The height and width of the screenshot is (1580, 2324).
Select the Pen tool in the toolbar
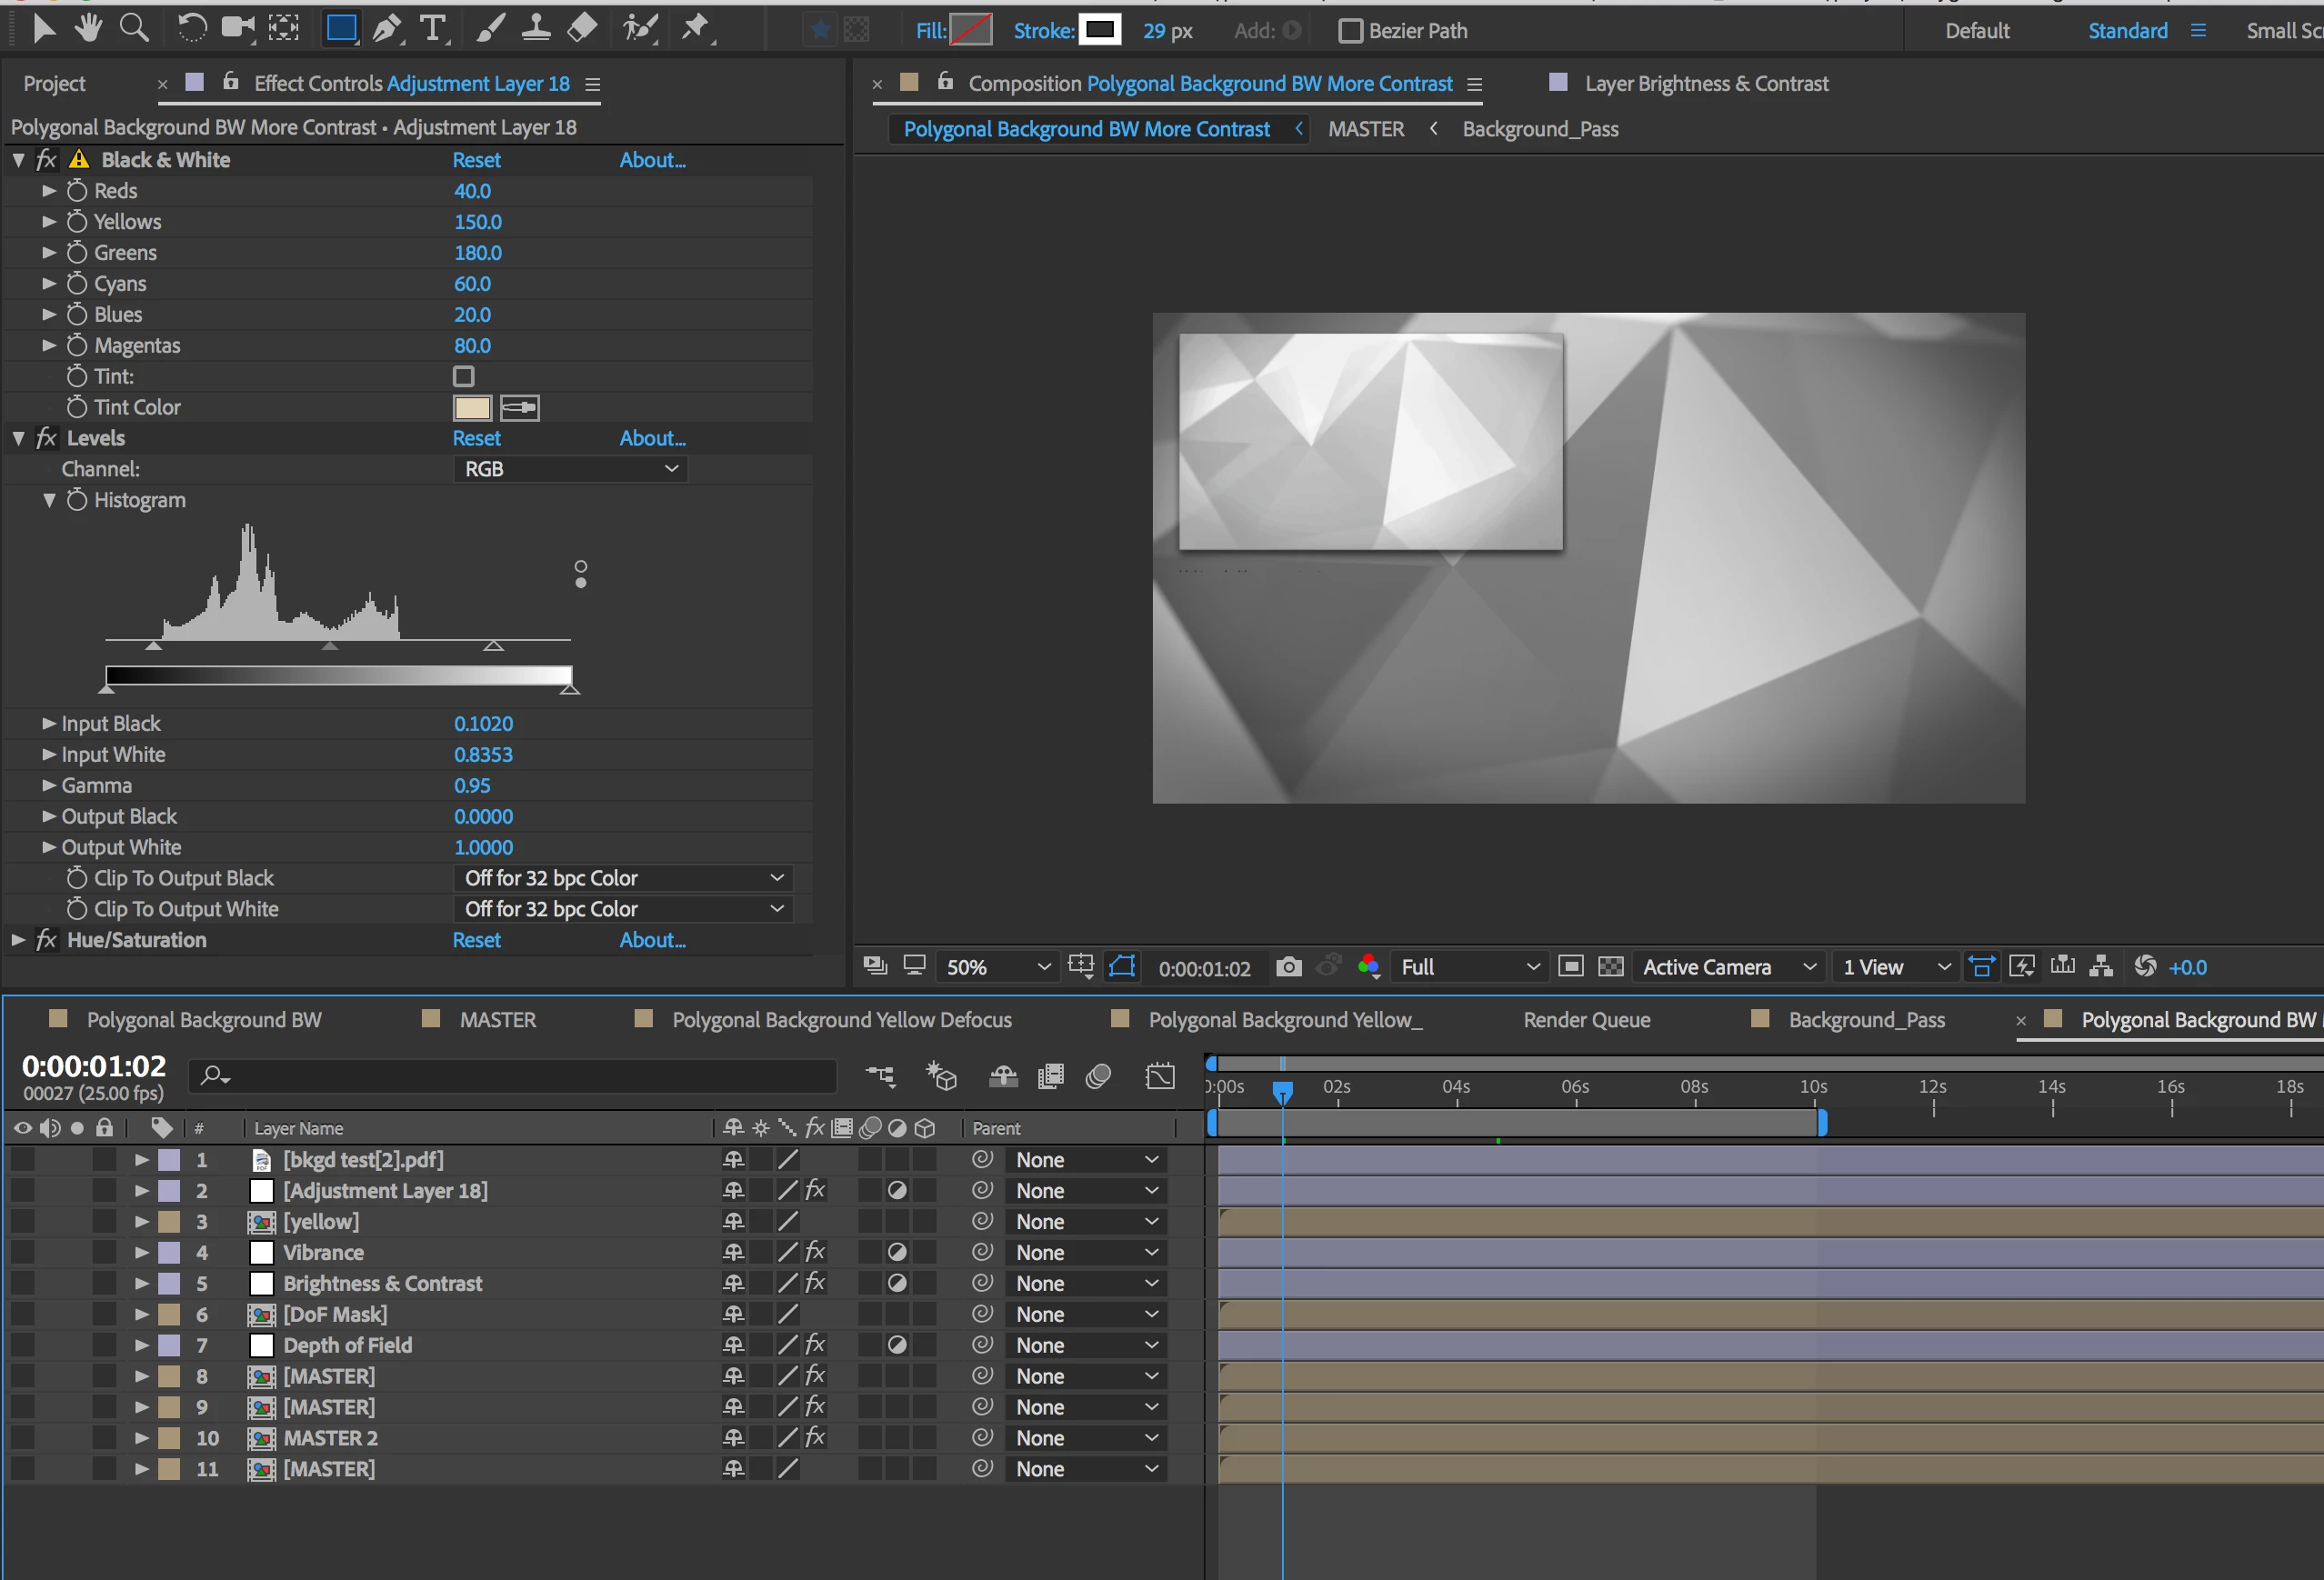tap(386, 29)
